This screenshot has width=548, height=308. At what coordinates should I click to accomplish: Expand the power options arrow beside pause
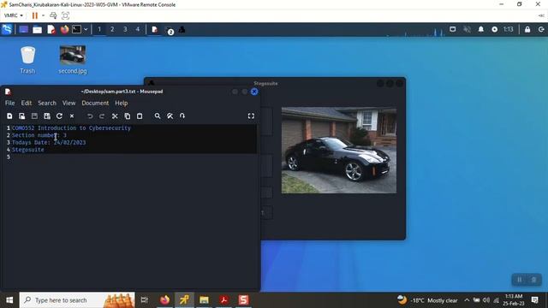(43, 15)
